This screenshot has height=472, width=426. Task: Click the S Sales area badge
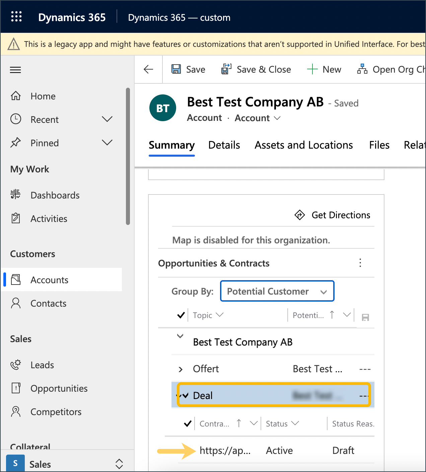pyautogui.click(x=15, y=463)
